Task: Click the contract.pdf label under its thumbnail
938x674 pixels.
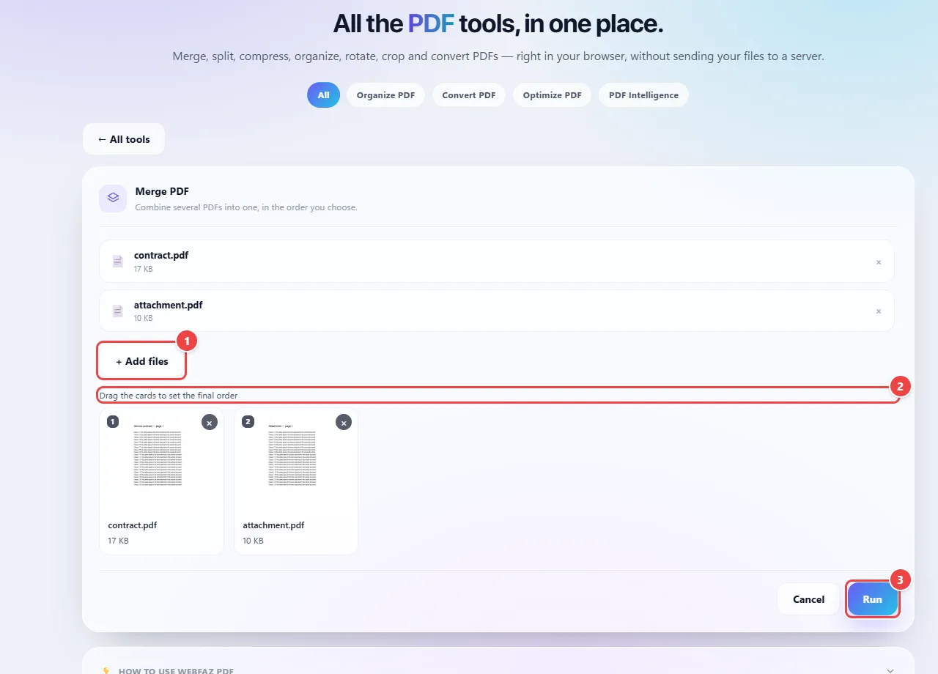Action: coord(132,525)
